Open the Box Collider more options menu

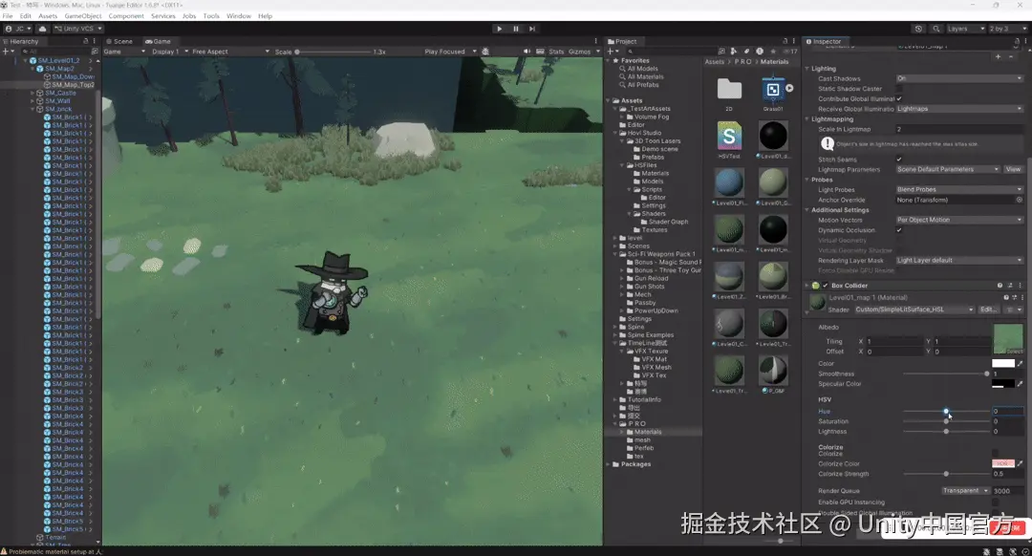point(1021,286)
